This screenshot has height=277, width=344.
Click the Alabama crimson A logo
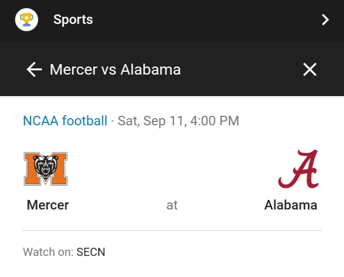click(299, 169)
